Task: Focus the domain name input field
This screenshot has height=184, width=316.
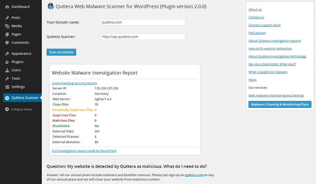Action: tap(143, 22)
